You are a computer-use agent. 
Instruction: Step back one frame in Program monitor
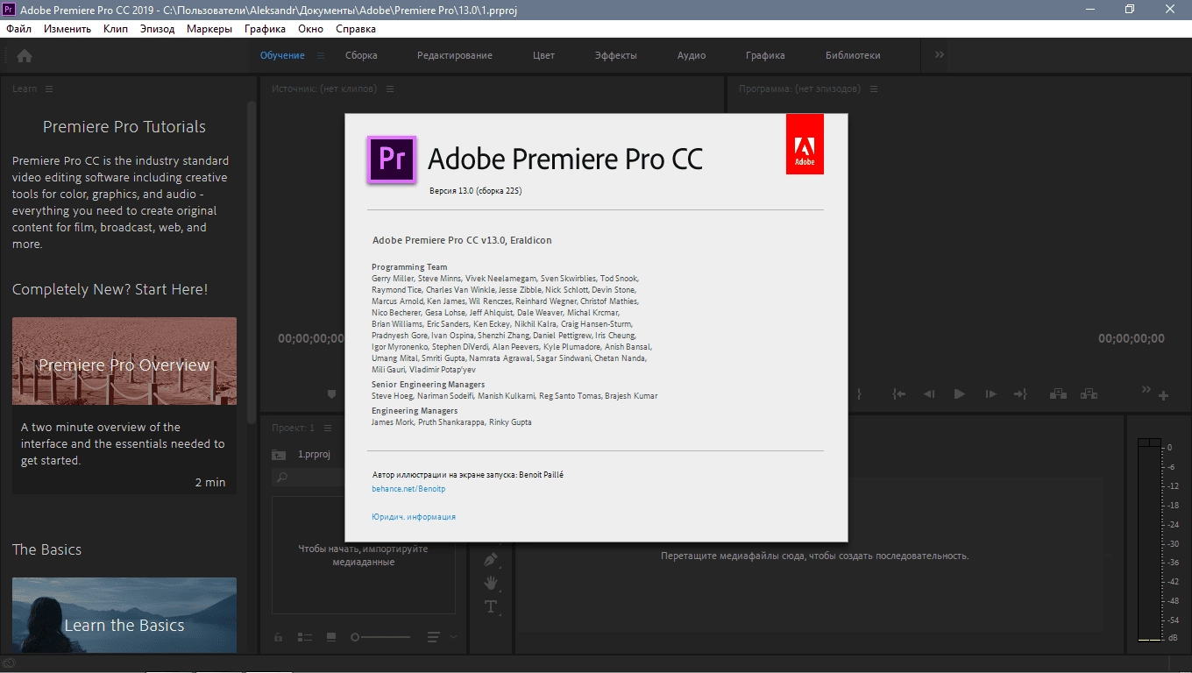(x=929, y=394)
